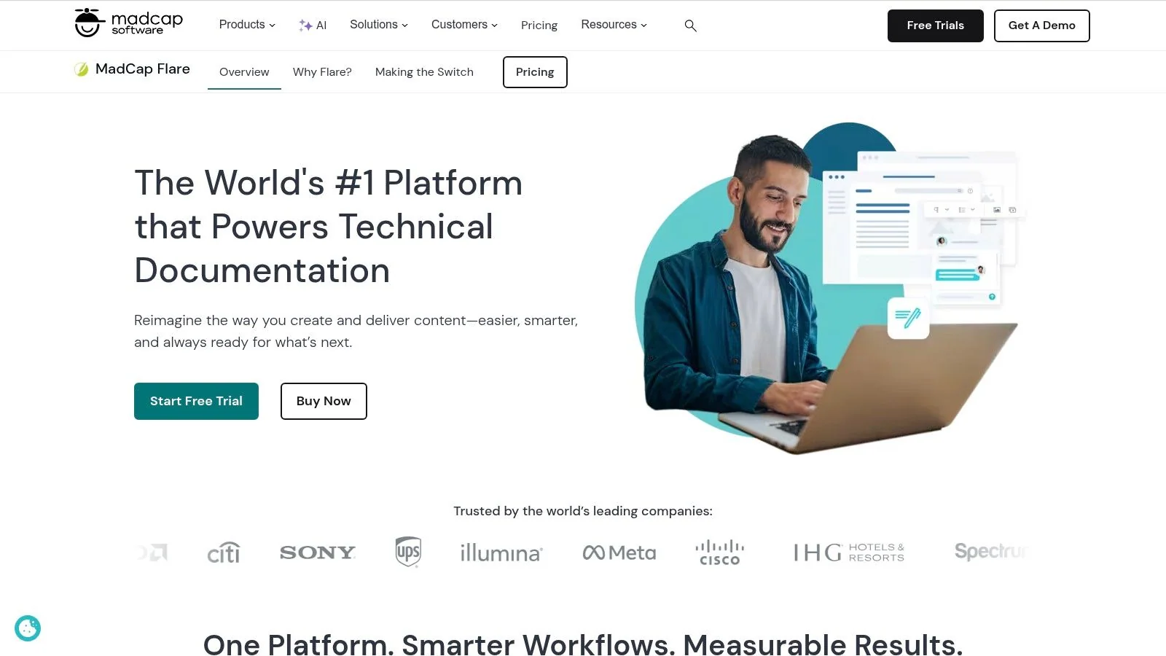Click the Buy Now button

(x=324, y=401)
